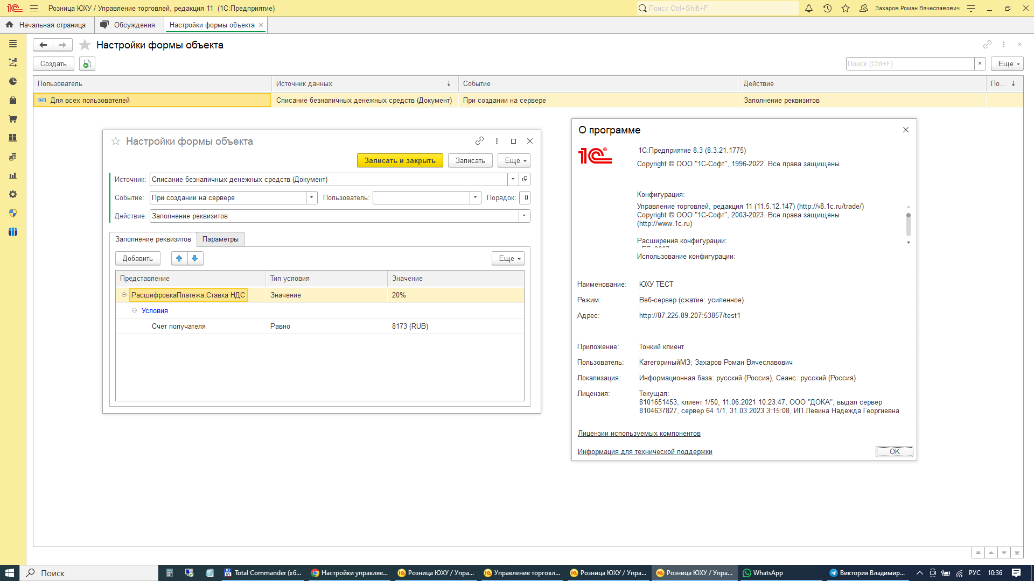The width and height of the screenshot is (1034, 581).
Task: Open Еще menu of the list form
Action: 1007,63
